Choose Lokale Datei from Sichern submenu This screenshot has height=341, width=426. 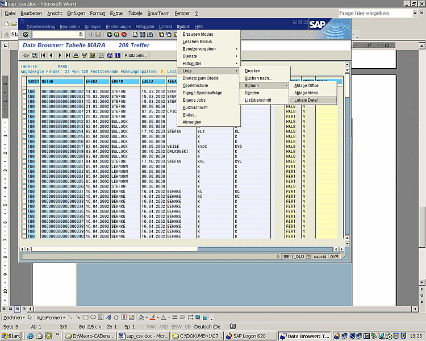click(x=306, y=100)
